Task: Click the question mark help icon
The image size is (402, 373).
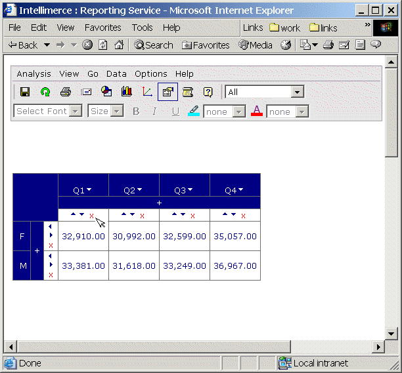Action: [208, 92]
